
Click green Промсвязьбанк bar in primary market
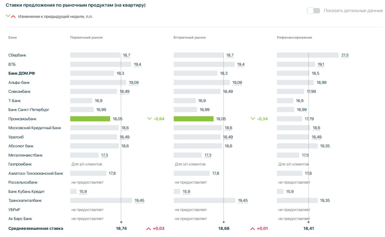[90, 119]
